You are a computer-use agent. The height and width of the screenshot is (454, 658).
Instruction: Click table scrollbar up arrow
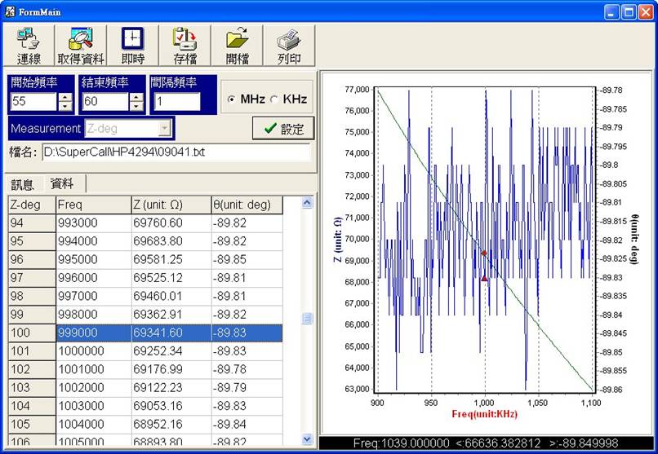tap(307, 203)
